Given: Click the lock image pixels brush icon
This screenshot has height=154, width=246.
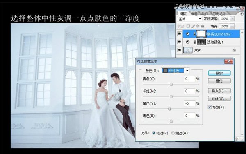Looking at the screenshot, I should click(193, 26).
